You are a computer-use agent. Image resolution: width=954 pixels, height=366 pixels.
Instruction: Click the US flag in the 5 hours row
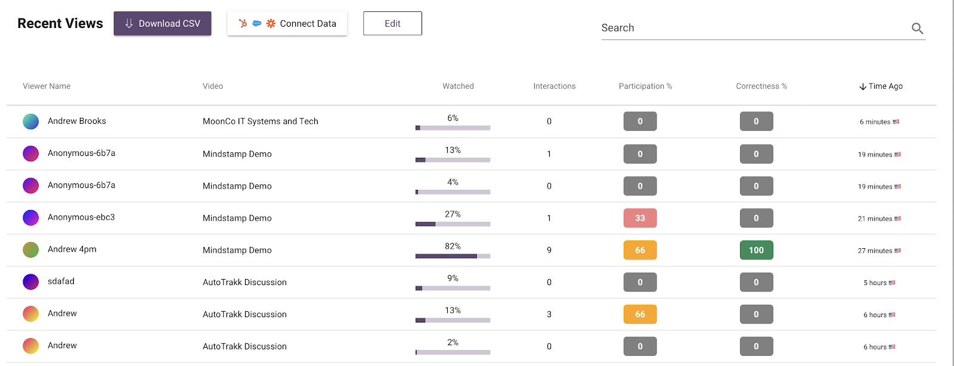tap(892, 283)
